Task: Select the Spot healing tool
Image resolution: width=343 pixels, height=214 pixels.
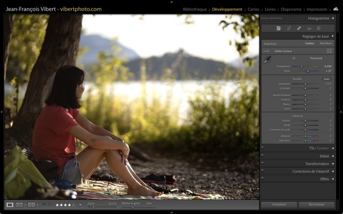Action: pos(299,28)
